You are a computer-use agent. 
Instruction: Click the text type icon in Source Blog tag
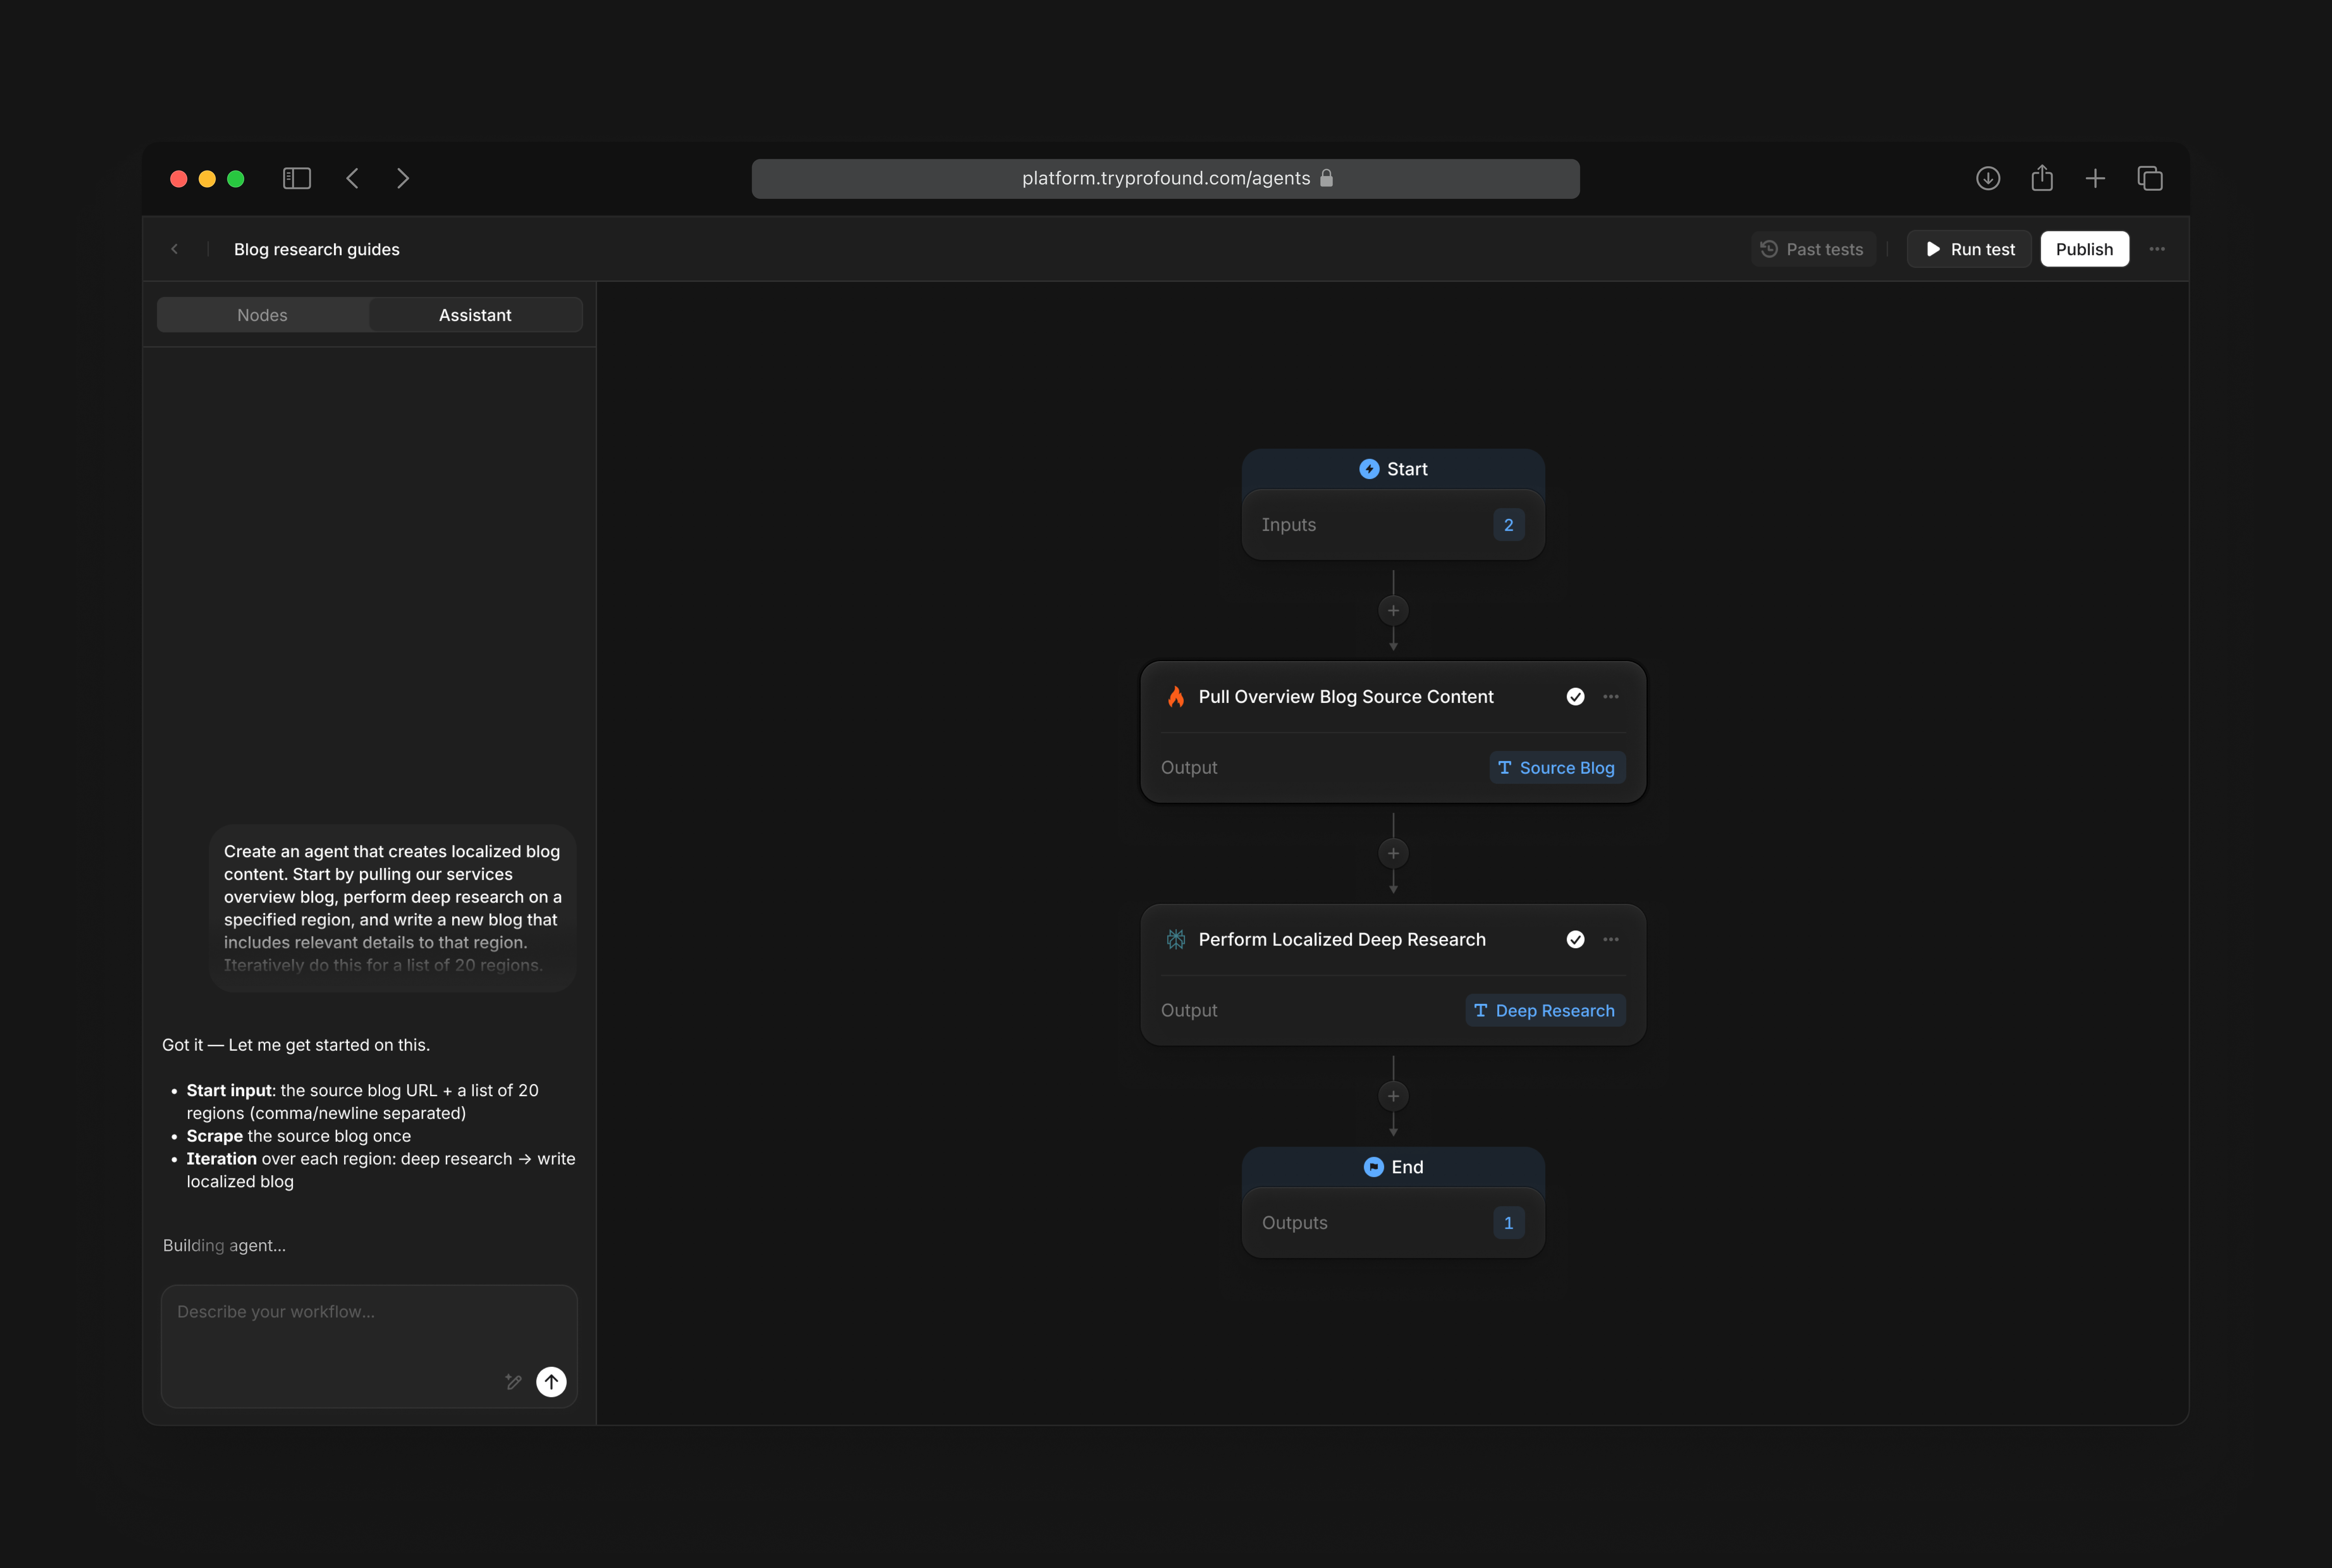tap(1504, 768)
